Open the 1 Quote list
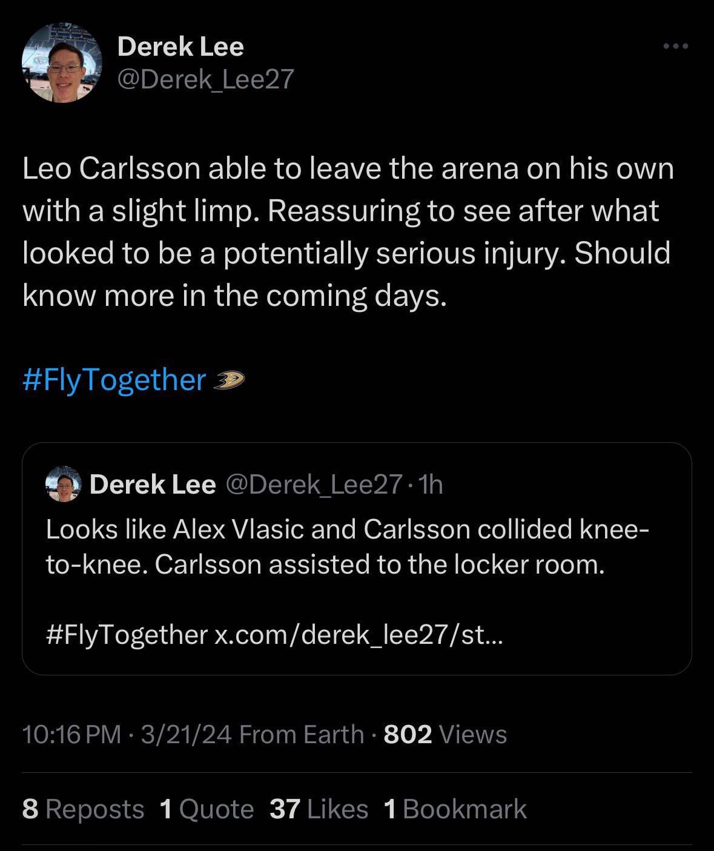This screenshot has width=714, height=851. click(x=207, y=809)
